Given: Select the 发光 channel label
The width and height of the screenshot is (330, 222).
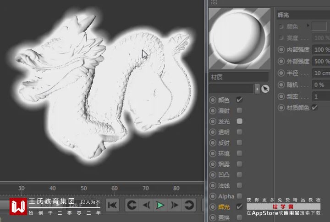Looking at the screenshot, I should pos(224,122).
